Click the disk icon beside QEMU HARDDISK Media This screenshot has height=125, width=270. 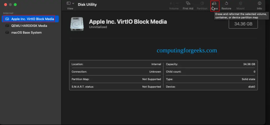click(7, 26)
